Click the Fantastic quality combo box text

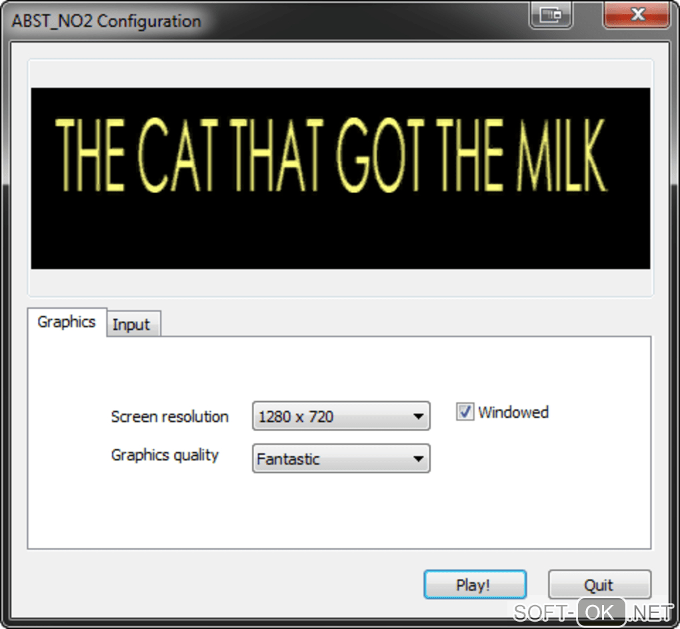click(x=289, y=459)
